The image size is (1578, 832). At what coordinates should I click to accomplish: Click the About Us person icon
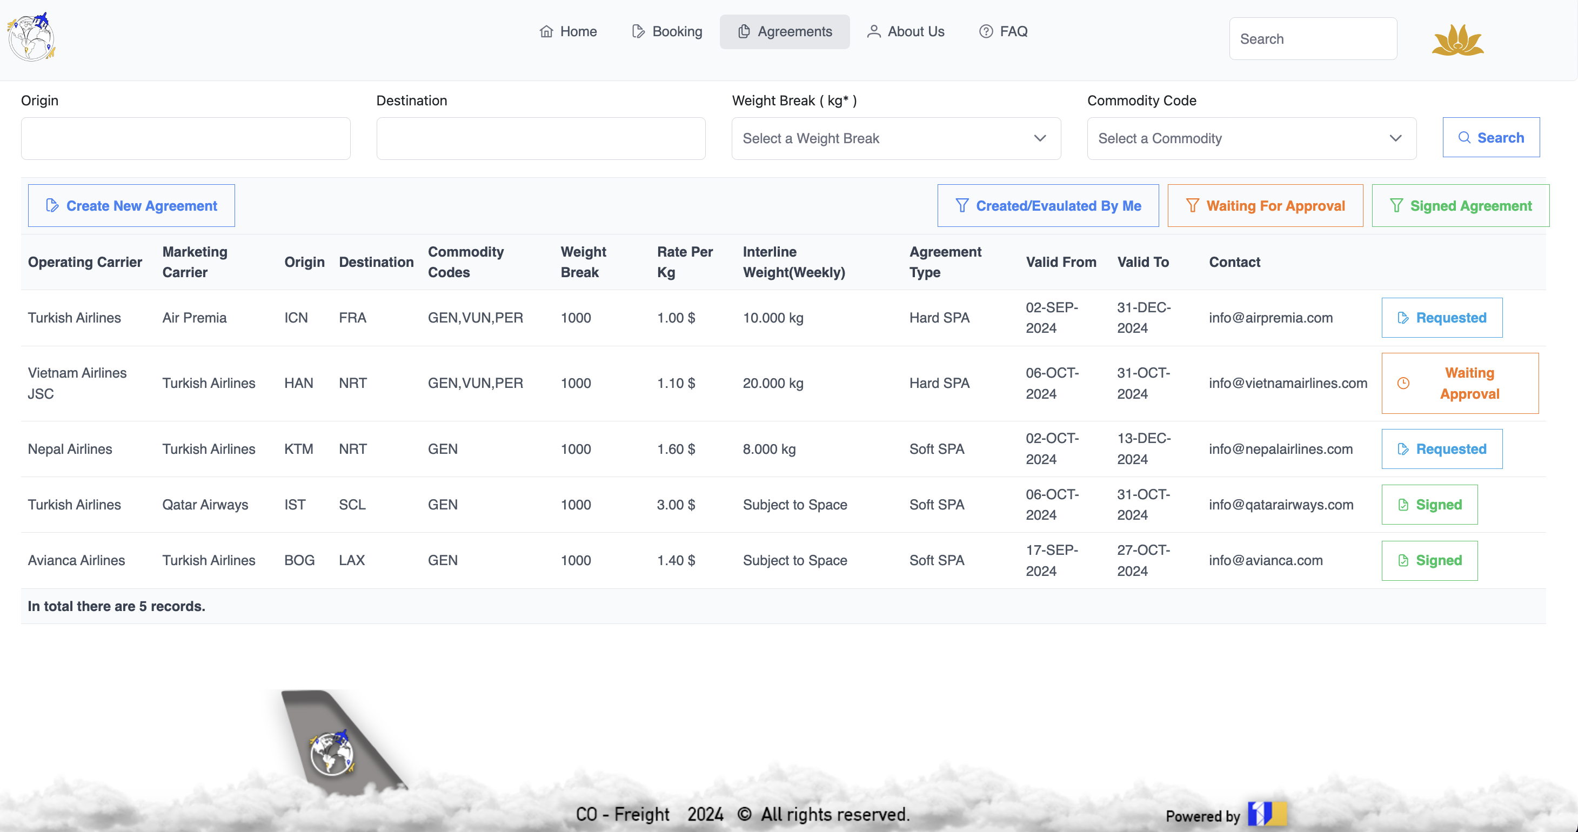(x=873, y=32)
